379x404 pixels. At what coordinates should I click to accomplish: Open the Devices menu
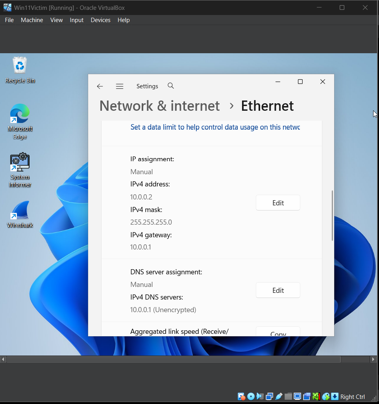tap(100, 20)
